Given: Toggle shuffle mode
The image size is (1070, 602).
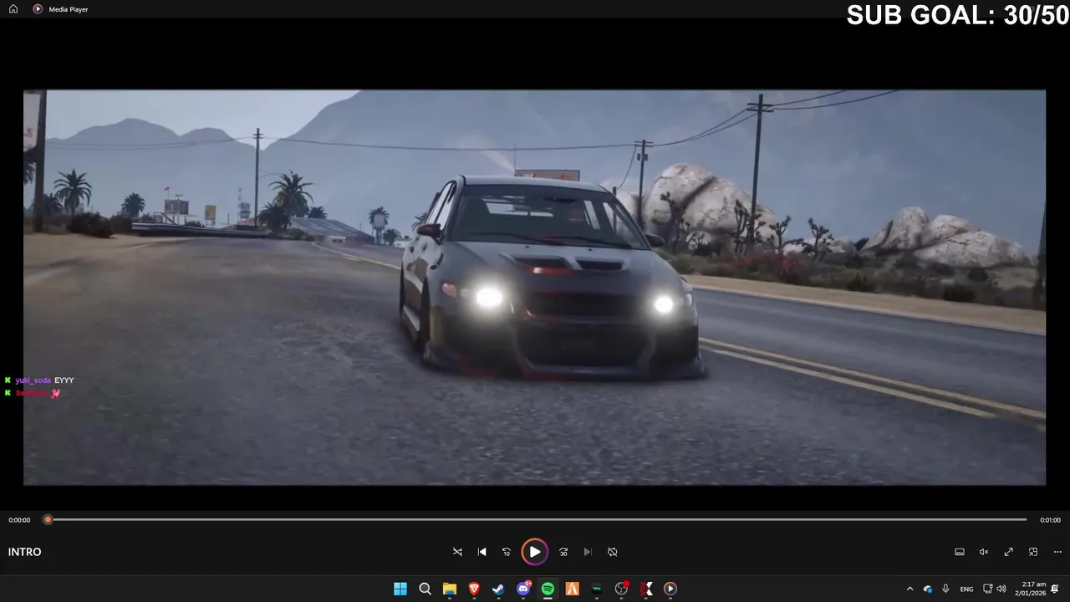Looking at the screenshot, I should pos(457,552).
